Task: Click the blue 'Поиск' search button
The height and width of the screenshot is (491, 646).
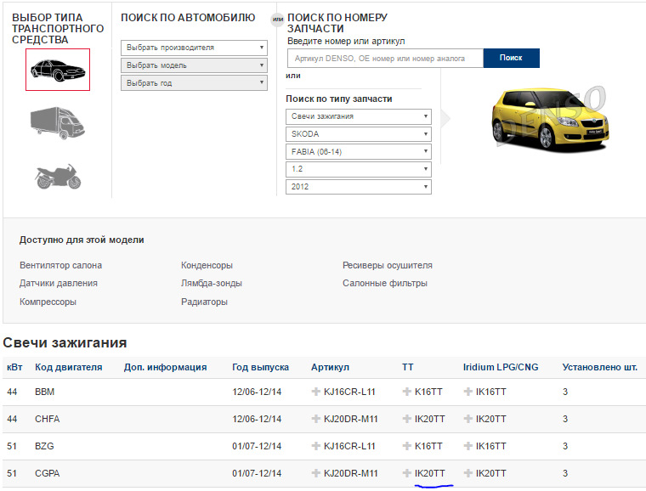Action: 512,58
